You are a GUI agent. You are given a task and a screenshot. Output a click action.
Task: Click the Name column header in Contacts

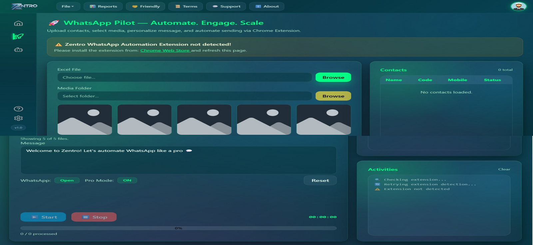click(x=394, y=80)
